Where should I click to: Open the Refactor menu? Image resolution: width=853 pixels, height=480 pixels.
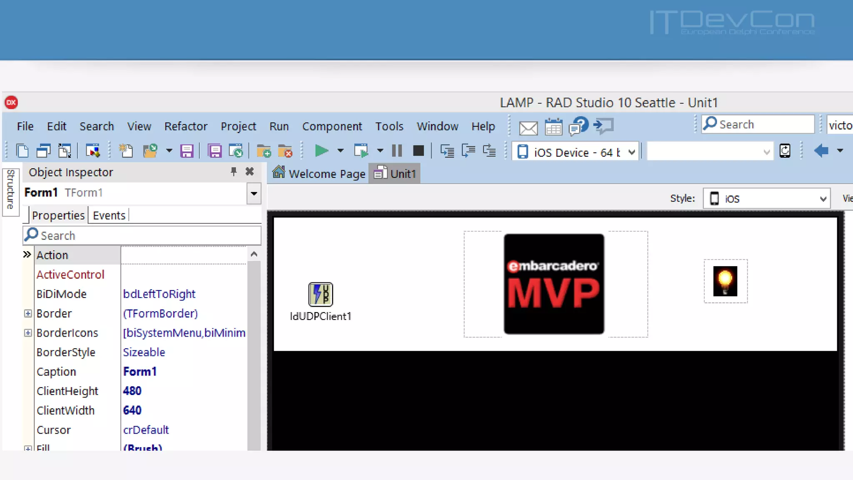[x=186, y=126]
